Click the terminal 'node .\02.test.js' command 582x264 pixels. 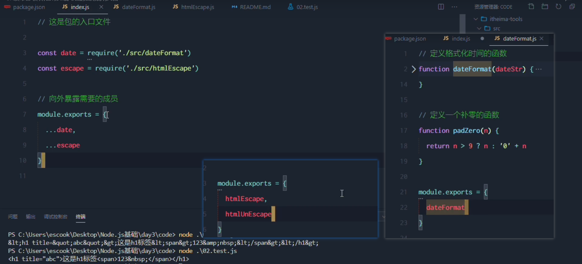208,251
